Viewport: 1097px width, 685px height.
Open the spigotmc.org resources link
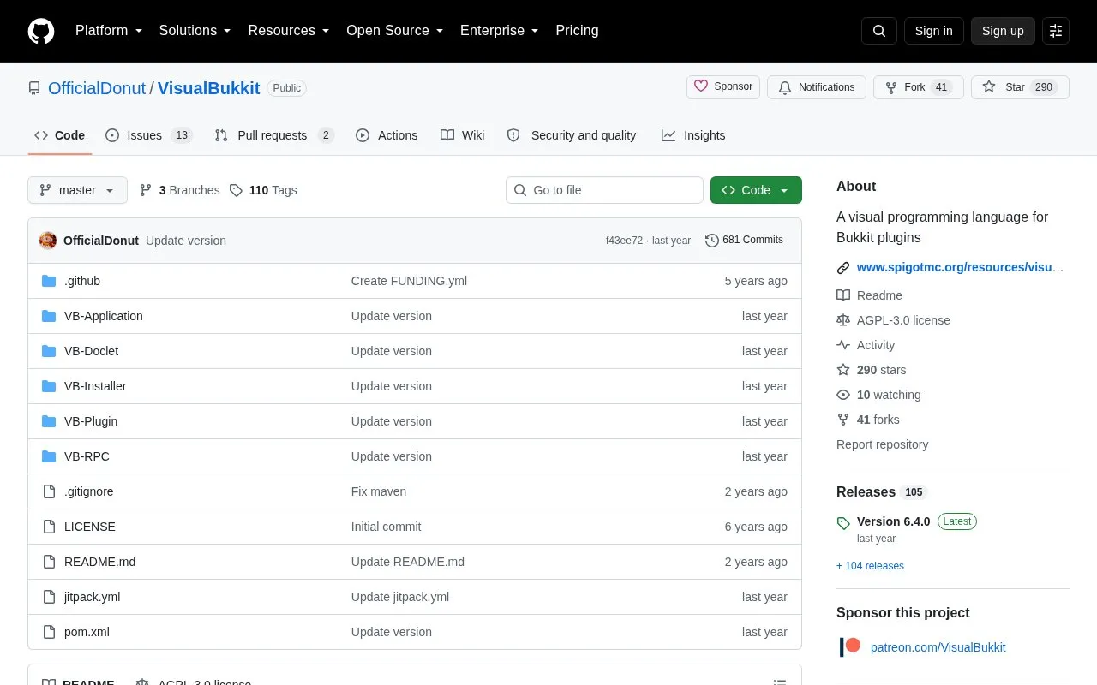coord(960,267)
